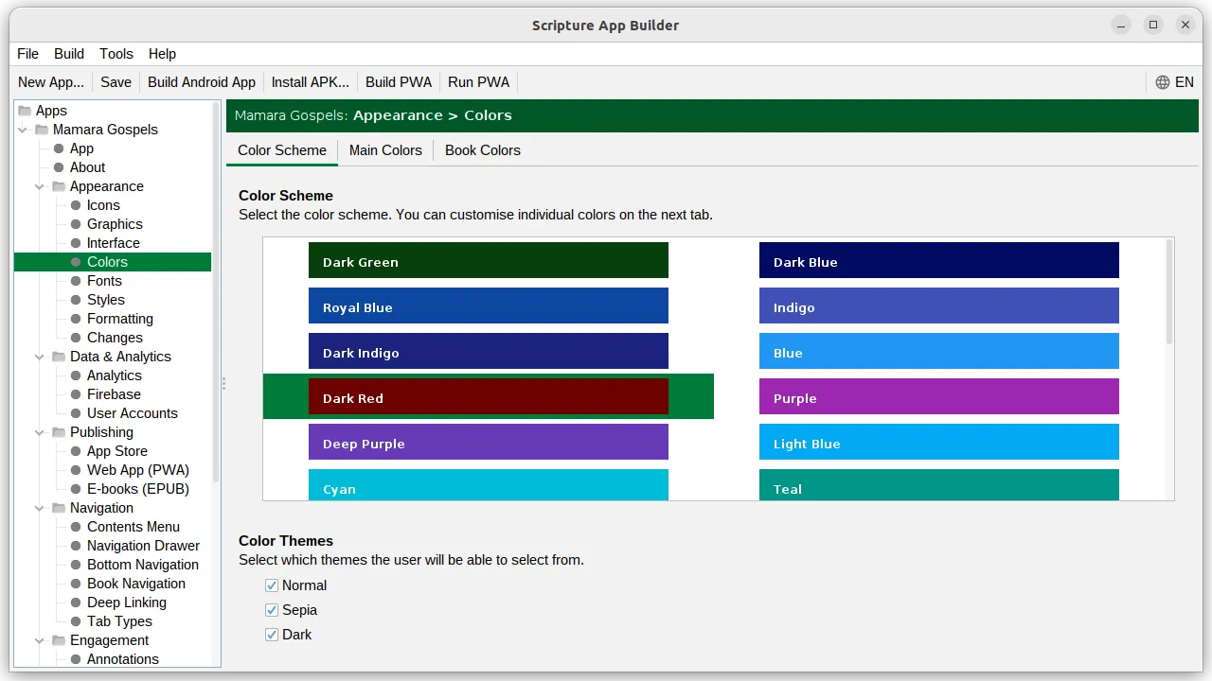Toggle the Normal theme checkbox
This screenshot has height=681, width=1212.
click(272, 585)
